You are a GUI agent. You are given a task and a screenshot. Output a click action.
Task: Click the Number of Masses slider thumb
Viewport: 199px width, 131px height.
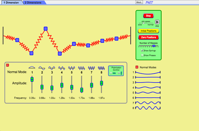154,46
